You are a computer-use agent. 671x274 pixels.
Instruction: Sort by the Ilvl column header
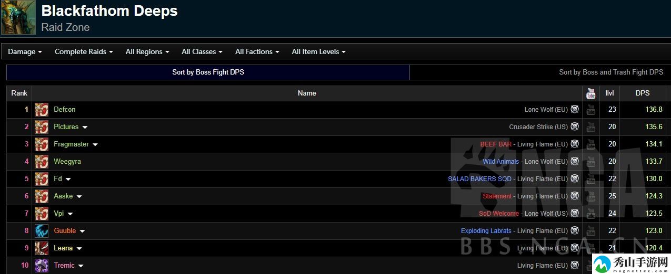tap(610, 93)
